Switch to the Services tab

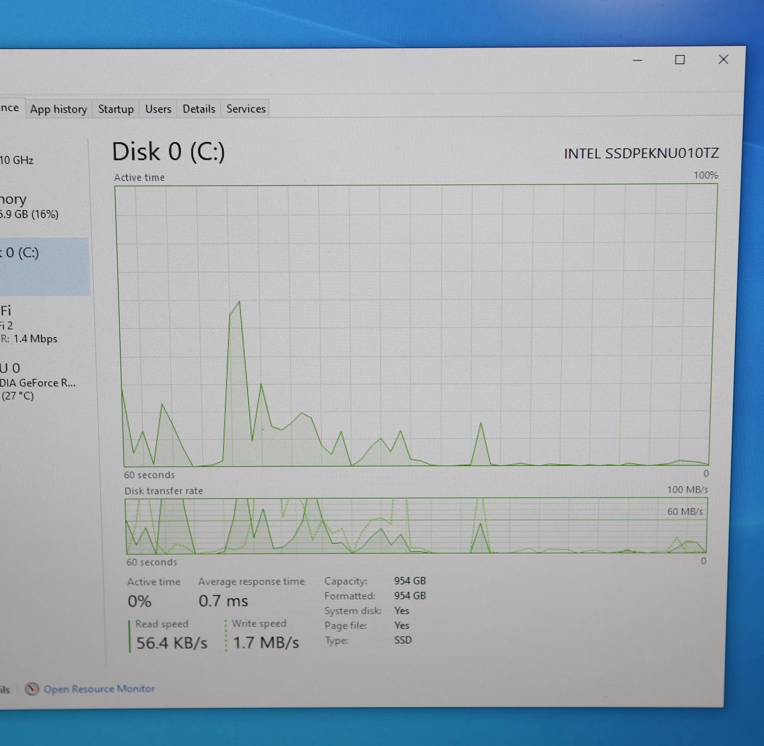(x=246, y=109)
